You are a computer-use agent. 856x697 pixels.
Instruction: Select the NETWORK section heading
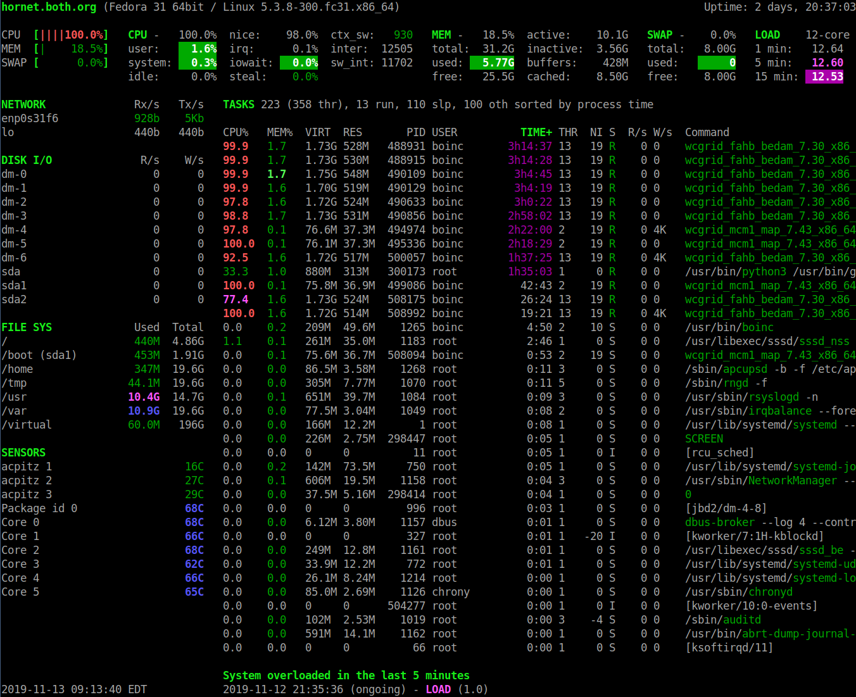23,104
